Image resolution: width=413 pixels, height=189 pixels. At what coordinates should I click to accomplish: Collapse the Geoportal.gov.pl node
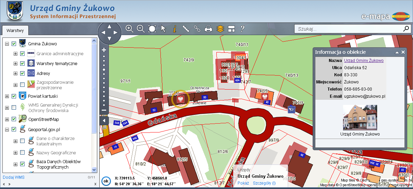pos(7,129)
